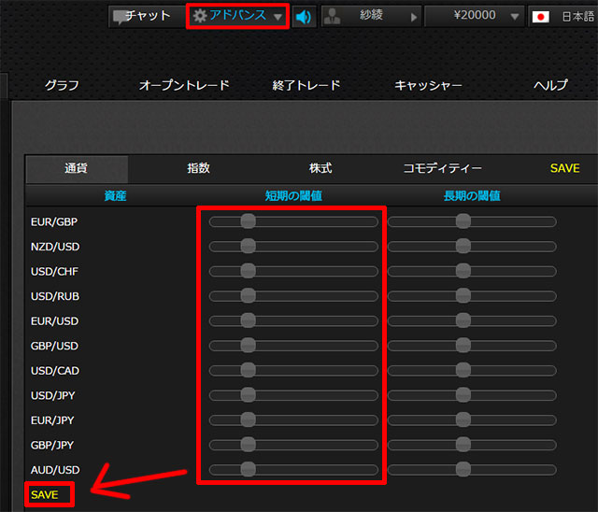Screen dimensions: 598x512
Task: Click GBP/JPY long-term threshold slider
Action: pyautogui.click(x=472, y=445)
